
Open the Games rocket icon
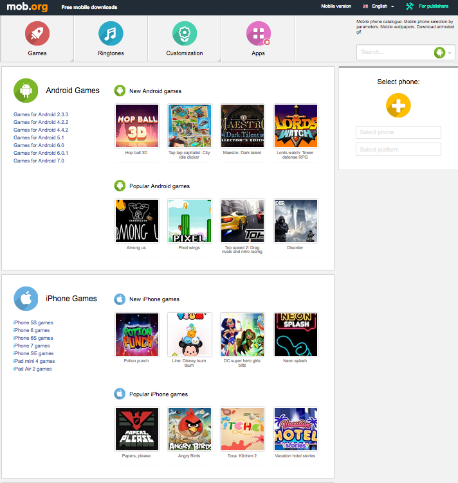click(x=37, y=33)
